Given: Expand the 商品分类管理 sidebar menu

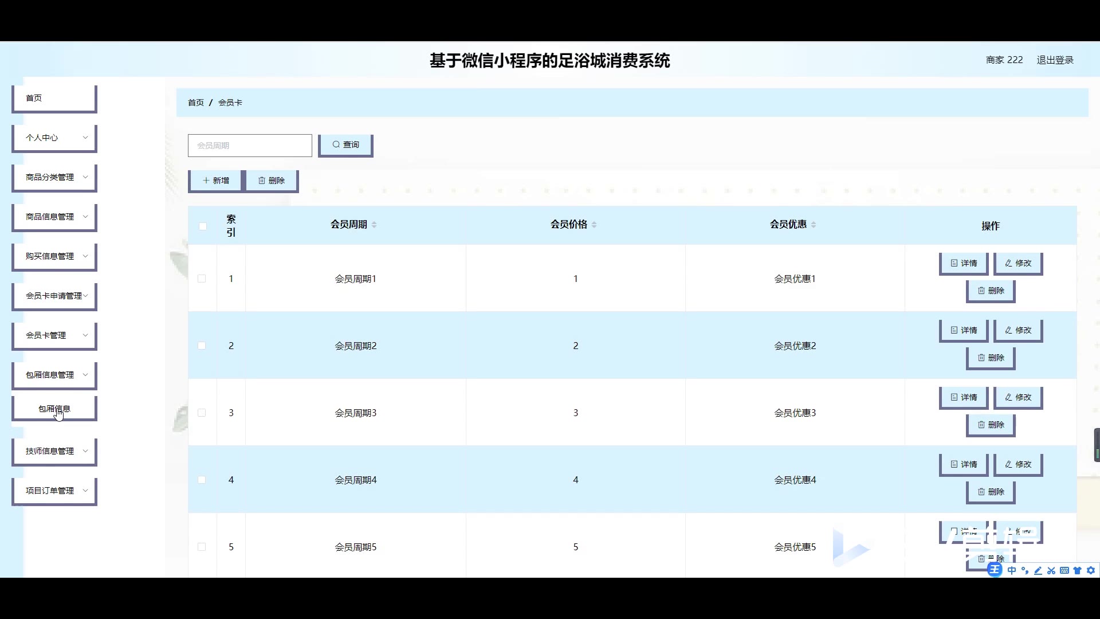Looking at the screenshot, I should point(54,177).
